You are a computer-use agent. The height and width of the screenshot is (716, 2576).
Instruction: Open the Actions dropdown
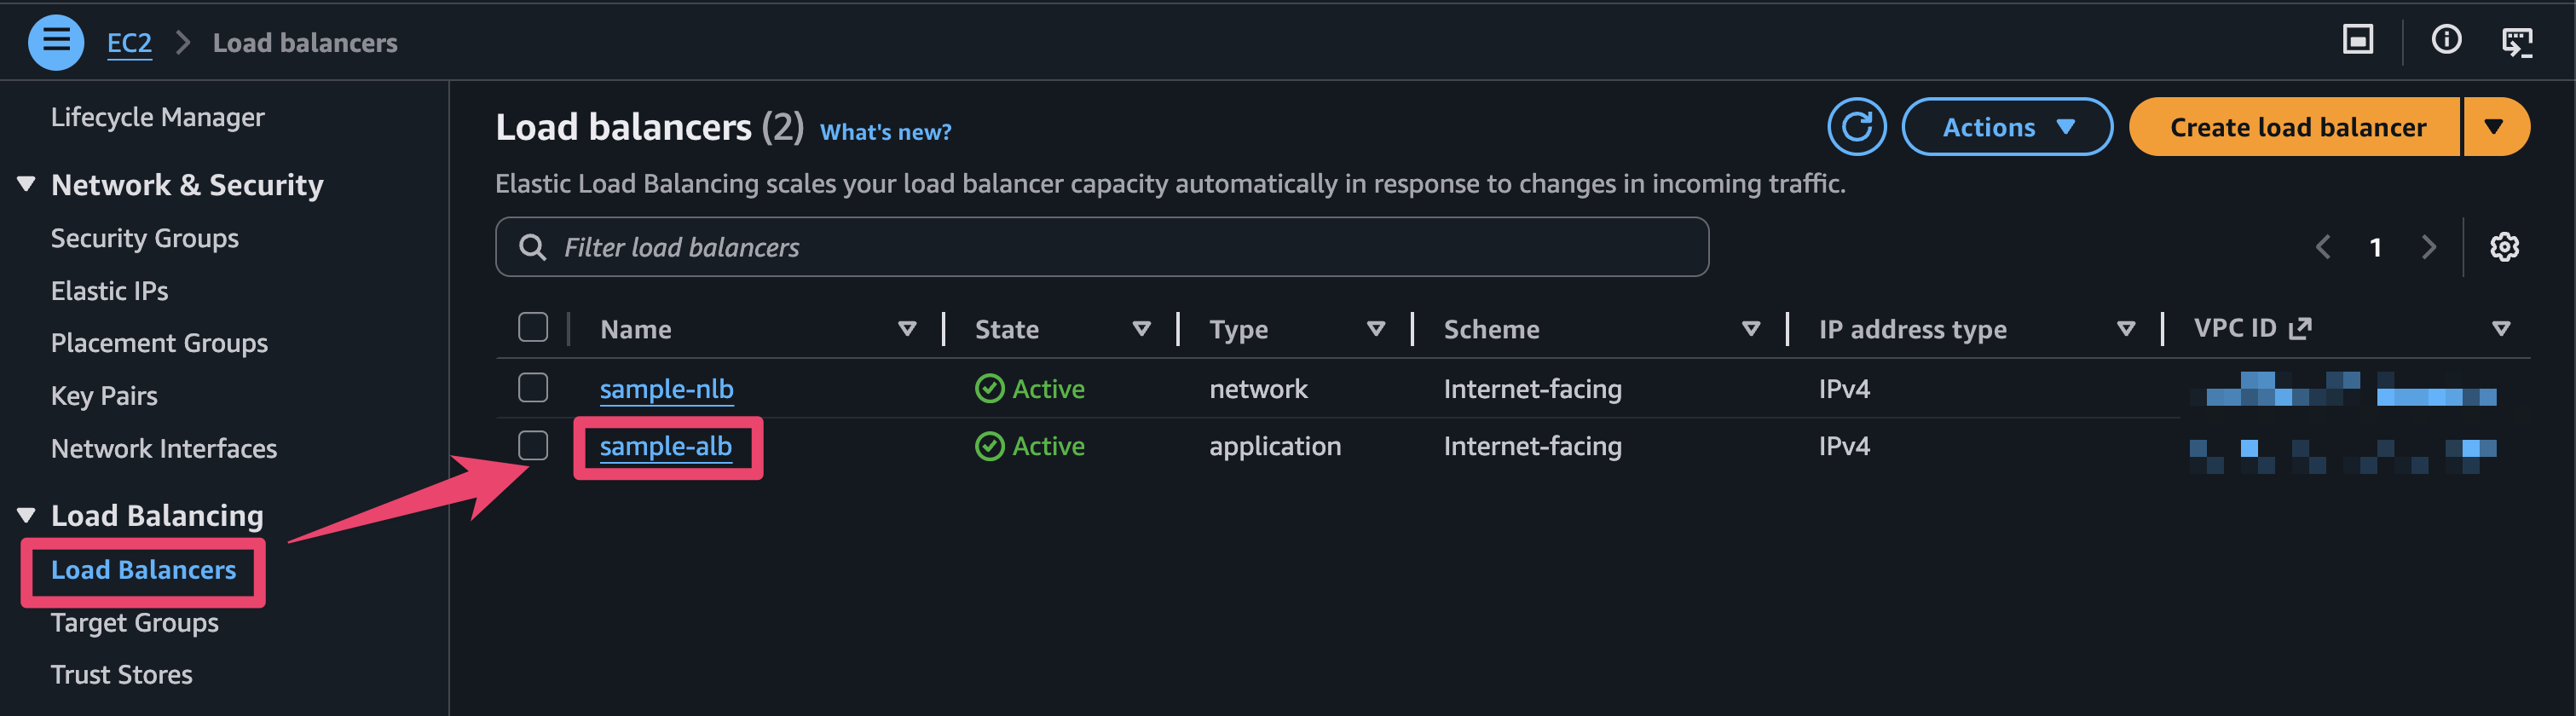click(x=2006, y=127)
